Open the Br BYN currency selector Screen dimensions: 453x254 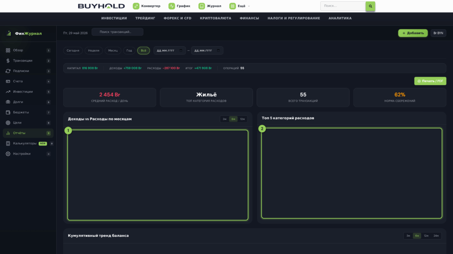tap(438, 33)
